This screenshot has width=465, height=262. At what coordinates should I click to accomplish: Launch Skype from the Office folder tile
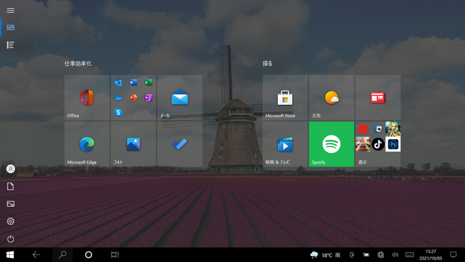119,112
